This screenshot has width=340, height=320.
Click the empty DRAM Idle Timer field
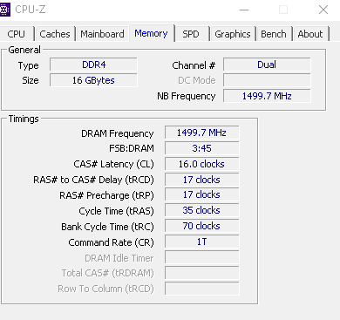201,257
